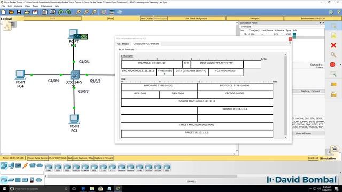The height and width of the screenshot is (192, 342).
Task: Select PC3 in the workspace
Action: tap(74, 119)
